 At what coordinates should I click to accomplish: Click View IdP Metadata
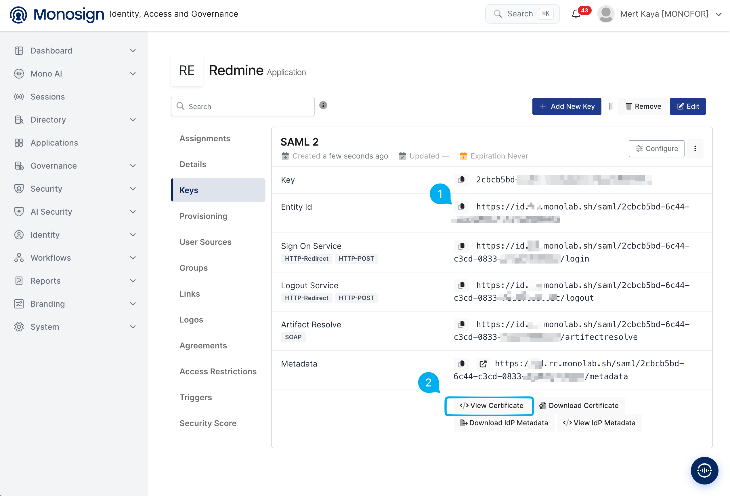tap(599, 423)
